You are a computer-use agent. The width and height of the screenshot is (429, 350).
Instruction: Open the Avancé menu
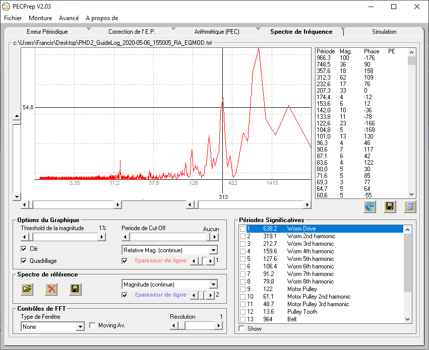[69, 18]
